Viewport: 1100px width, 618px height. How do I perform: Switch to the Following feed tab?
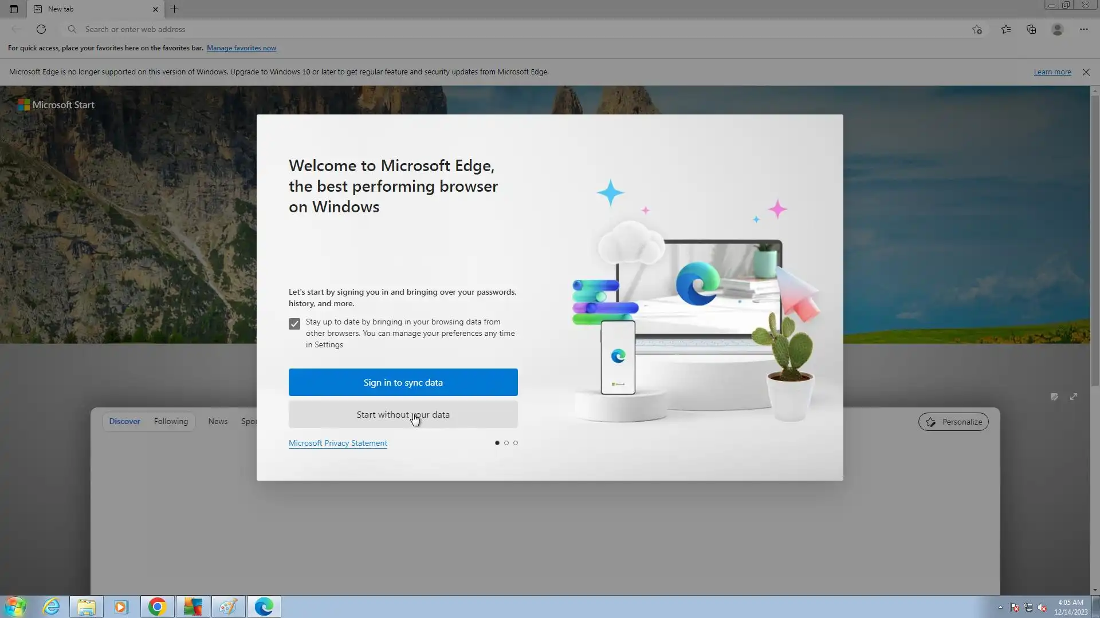coord(171,421)
